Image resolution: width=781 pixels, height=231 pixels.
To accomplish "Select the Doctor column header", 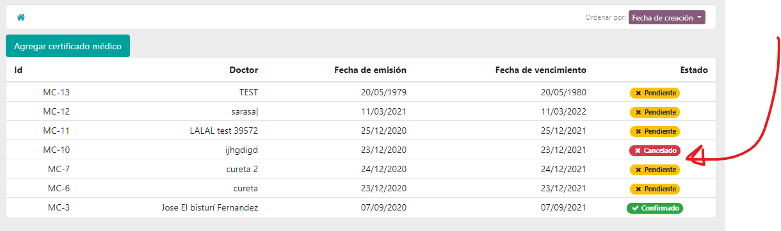I will (243, 70).
